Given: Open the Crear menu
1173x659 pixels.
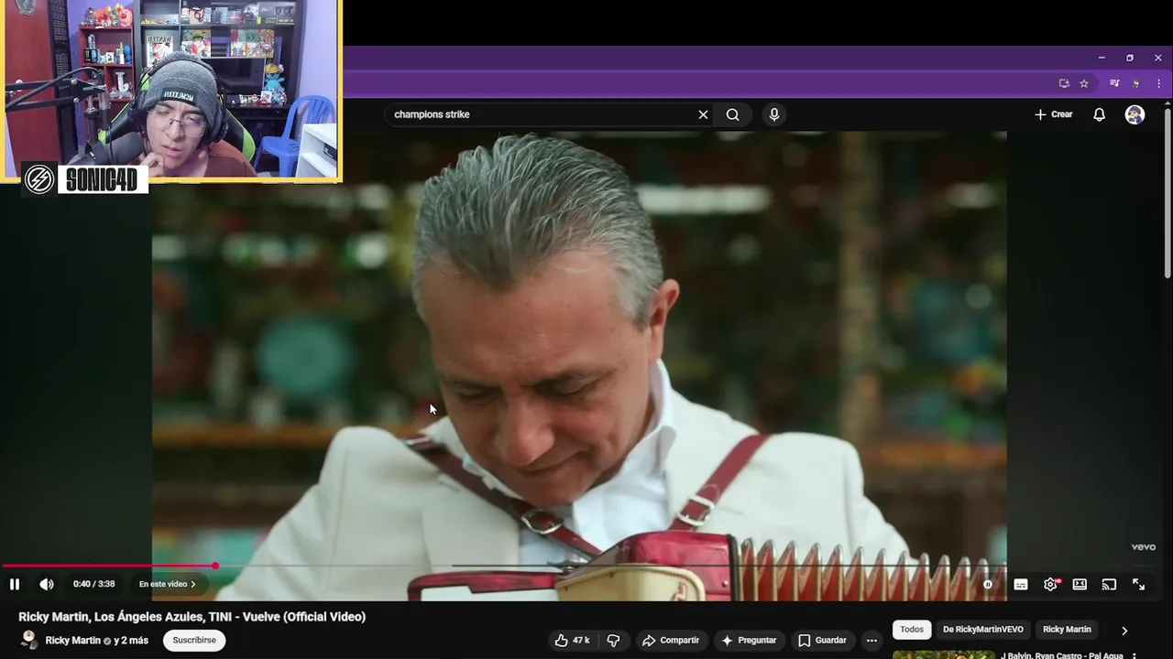Looking at the screenshot, I should [1054, 114].
